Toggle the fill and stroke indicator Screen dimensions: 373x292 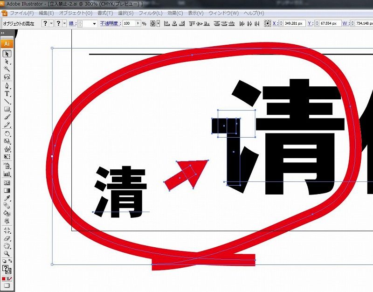[x=7, y=269]
